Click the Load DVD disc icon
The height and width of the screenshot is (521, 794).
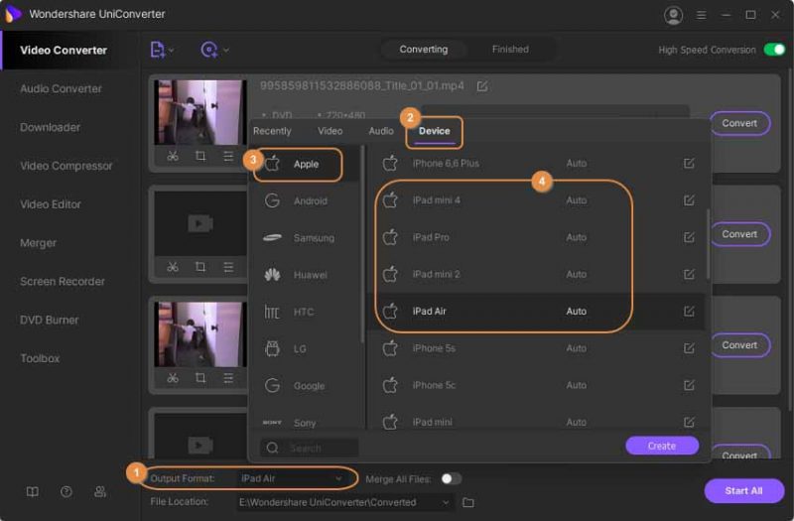209,50
